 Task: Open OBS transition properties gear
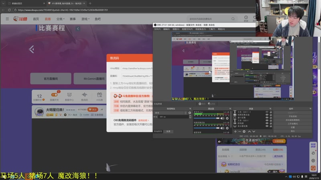190,113
